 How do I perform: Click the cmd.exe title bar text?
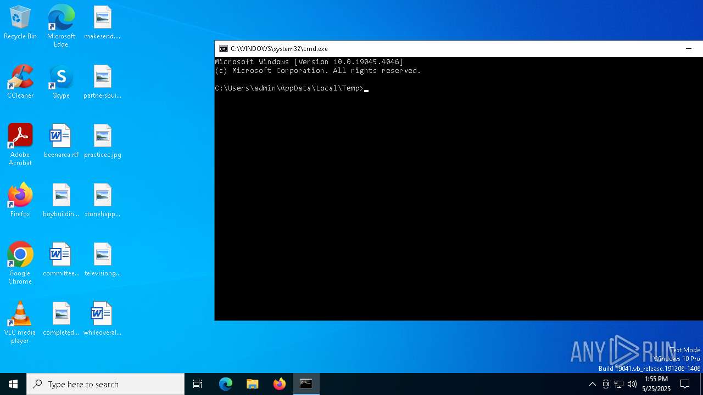[279, 49]
